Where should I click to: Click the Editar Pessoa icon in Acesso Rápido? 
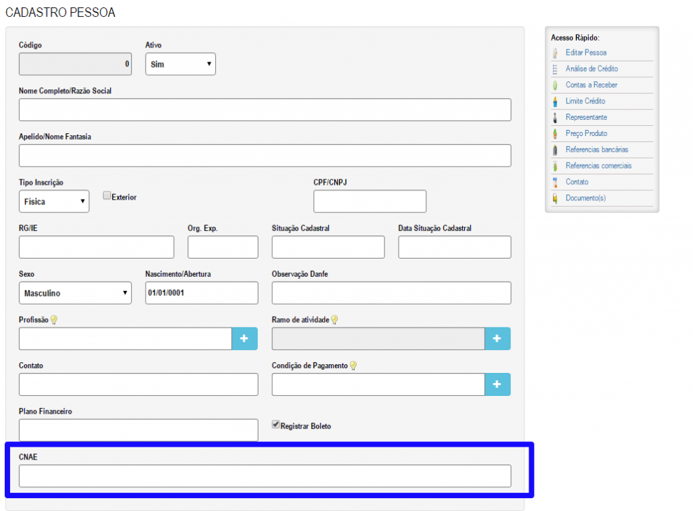click(x=555, y=53)
